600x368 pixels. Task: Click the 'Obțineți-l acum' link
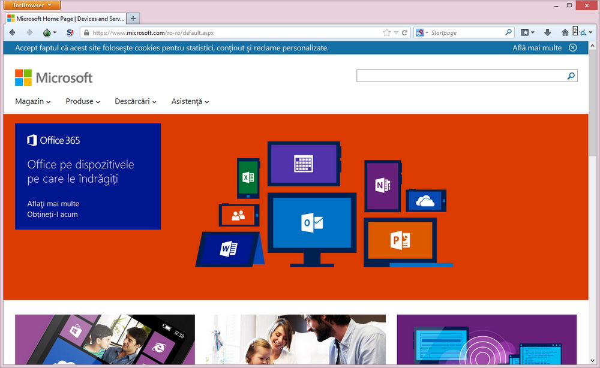[x=52, y=215]
